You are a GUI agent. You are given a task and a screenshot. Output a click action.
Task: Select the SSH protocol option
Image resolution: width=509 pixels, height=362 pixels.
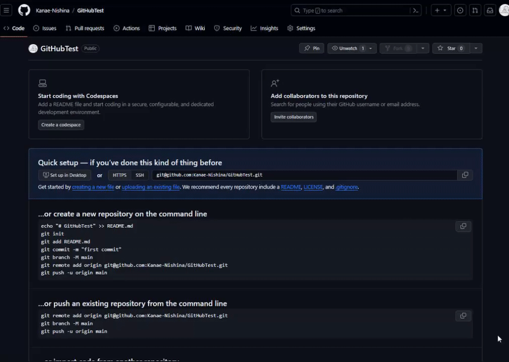coord(139,175)
